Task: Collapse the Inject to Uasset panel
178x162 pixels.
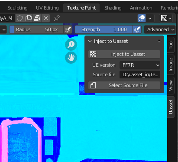Action: click(90, 41)
